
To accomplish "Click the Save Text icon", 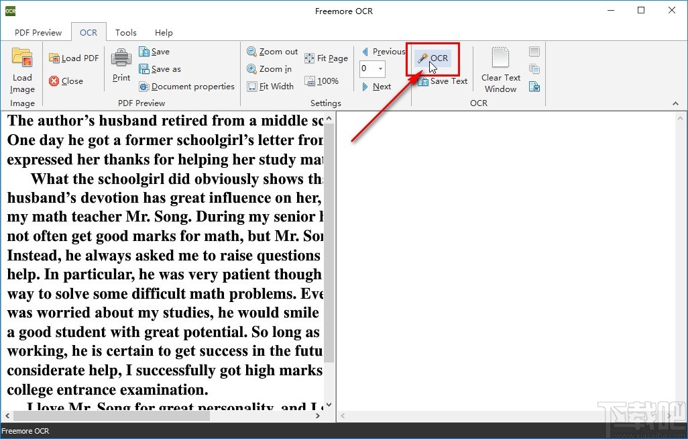I will (423, 81).
